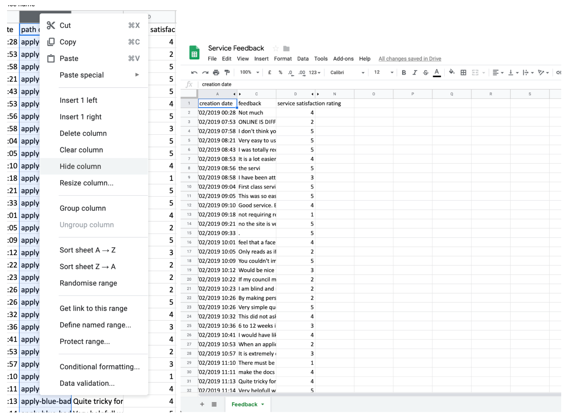Open the 100% zoom dropdown
The width and height of the screenshot is (566, 418).
pos(250,72)
